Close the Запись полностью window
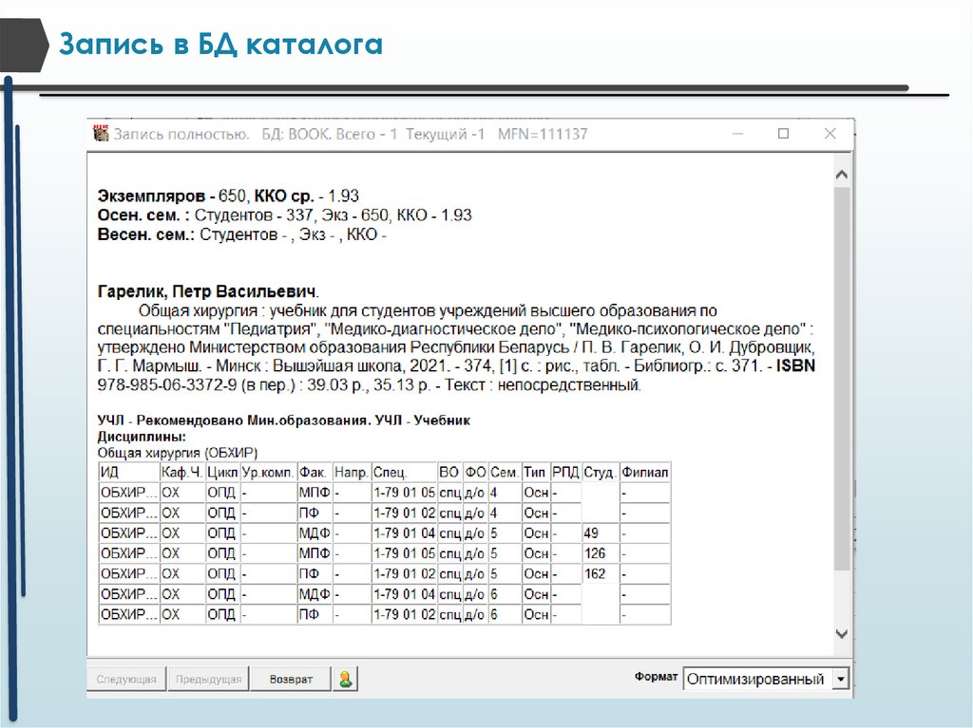Image resolution: width=973 pixels, height=728 pixels. click(x=830, y=134)
